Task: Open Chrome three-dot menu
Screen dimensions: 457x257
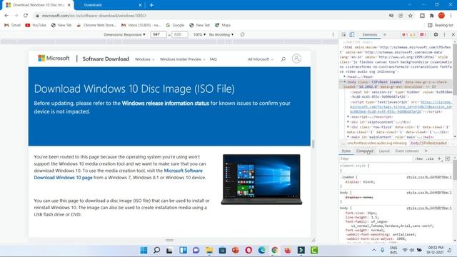Action: tap(451, 16)
